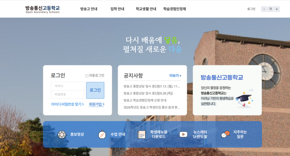
Task: Click the graduation cap illustration
Action: click(244, 99)
